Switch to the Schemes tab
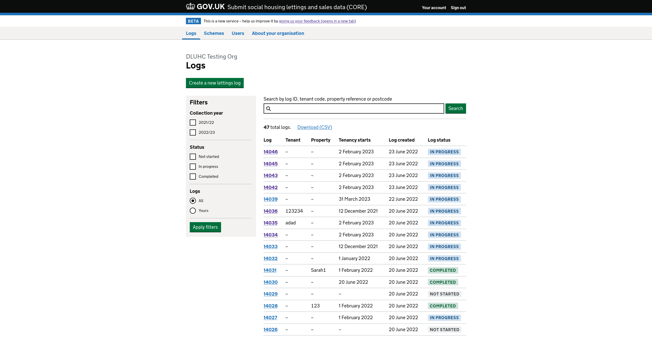The height and width of the screenshot is (337, 652). [214, 33]
